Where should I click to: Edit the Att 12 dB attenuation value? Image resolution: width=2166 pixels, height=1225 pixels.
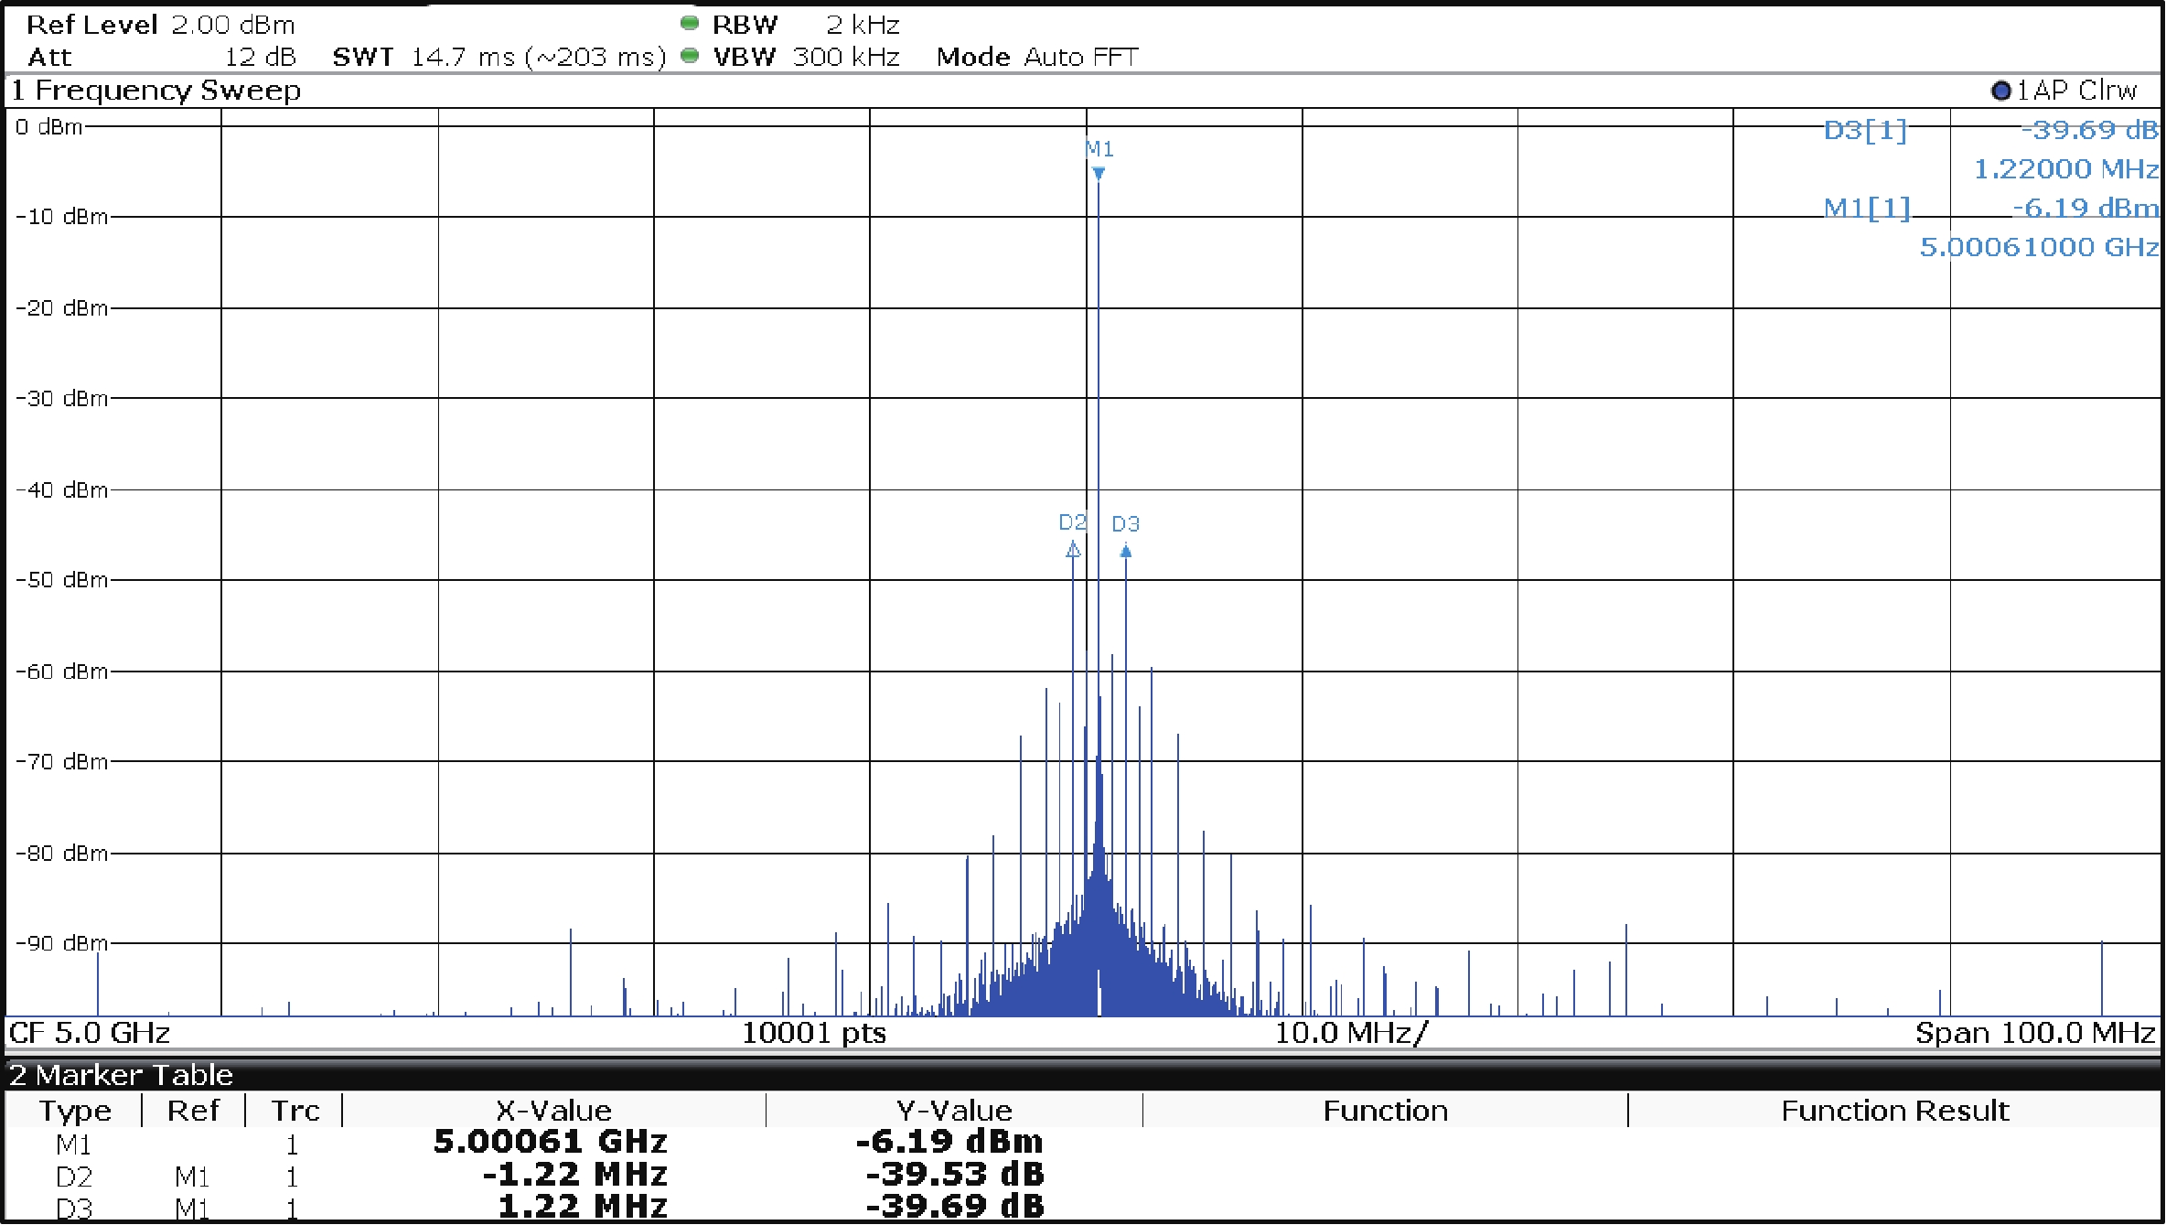[261, 57]
